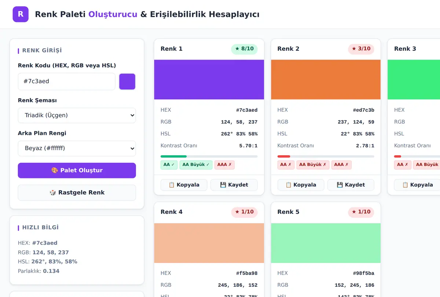Save Renk 2 with Kaydet button
Image resolution: width=440 pixels, height=297 pixels.
click(x=351, y=185)
